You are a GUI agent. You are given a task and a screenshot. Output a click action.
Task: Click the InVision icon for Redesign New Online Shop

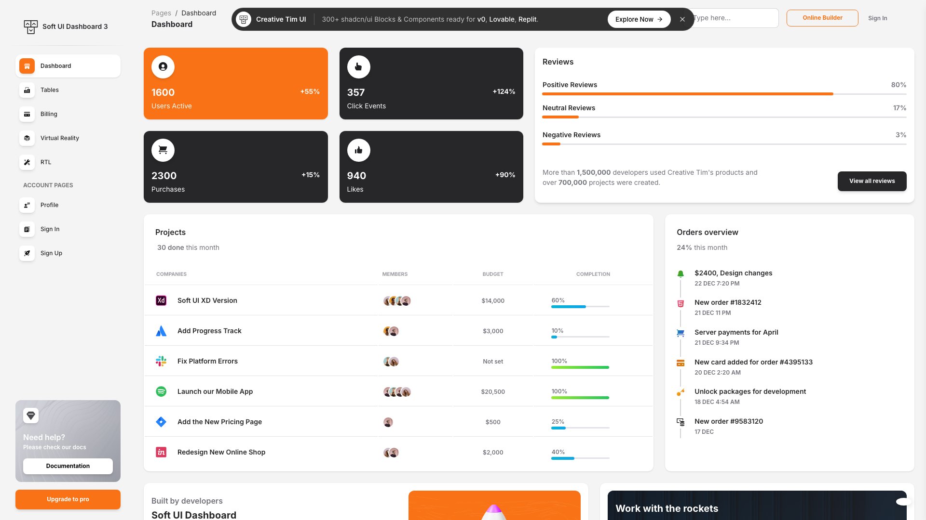click(x=161, y=452)
